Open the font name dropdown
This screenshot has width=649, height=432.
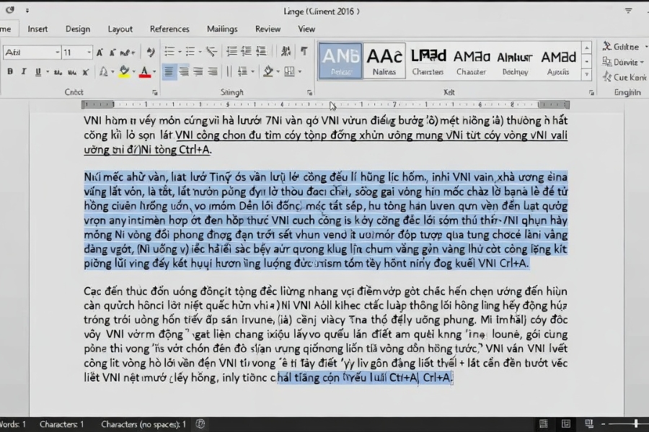point(58,50)
